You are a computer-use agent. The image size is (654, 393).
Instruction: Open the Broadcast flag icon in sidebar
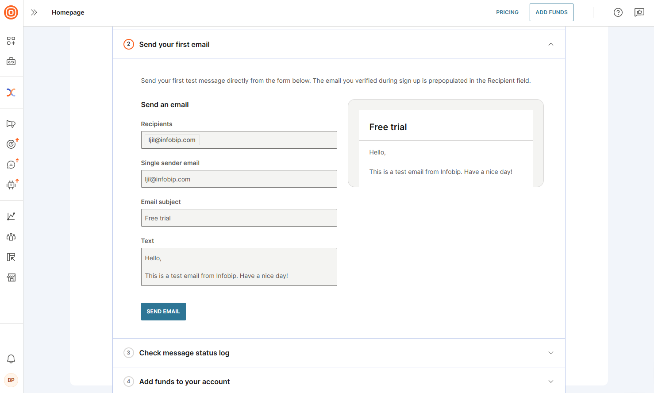point(11,124)
